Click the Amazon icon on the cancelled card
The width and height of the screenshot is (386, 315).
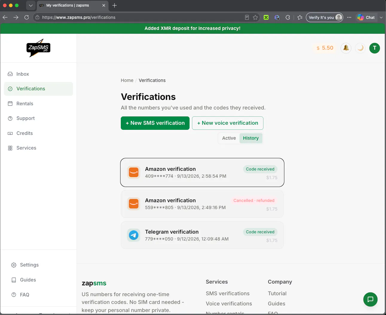134,204
